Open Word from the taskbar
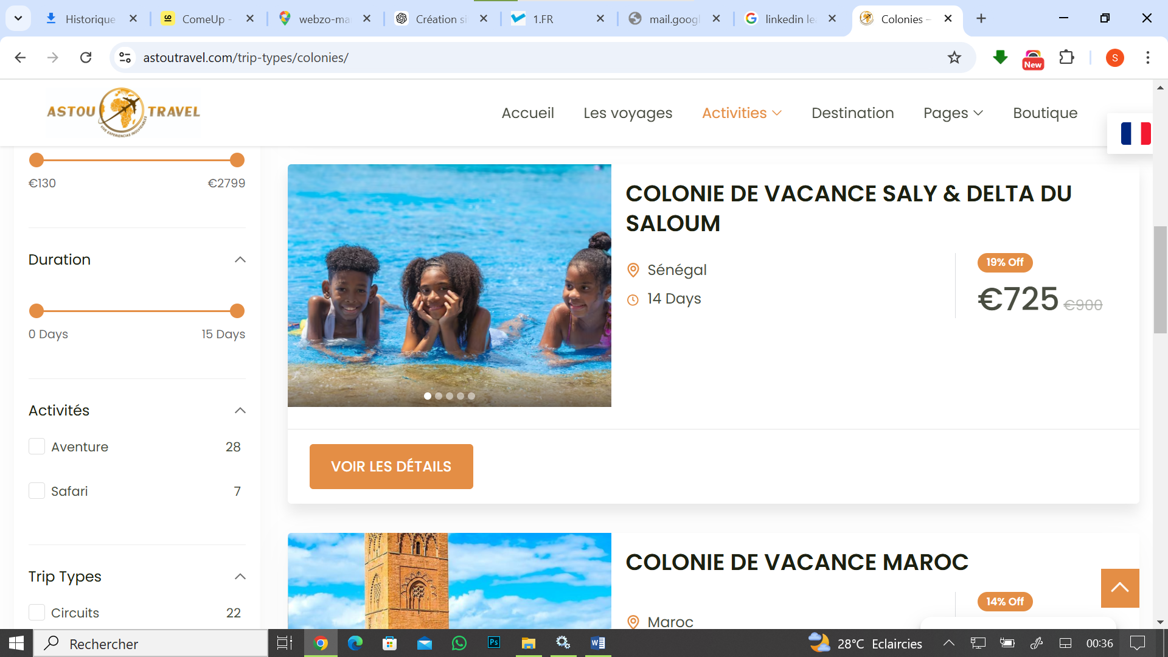This screenshot has width=1168, height=657. (598, 643)
